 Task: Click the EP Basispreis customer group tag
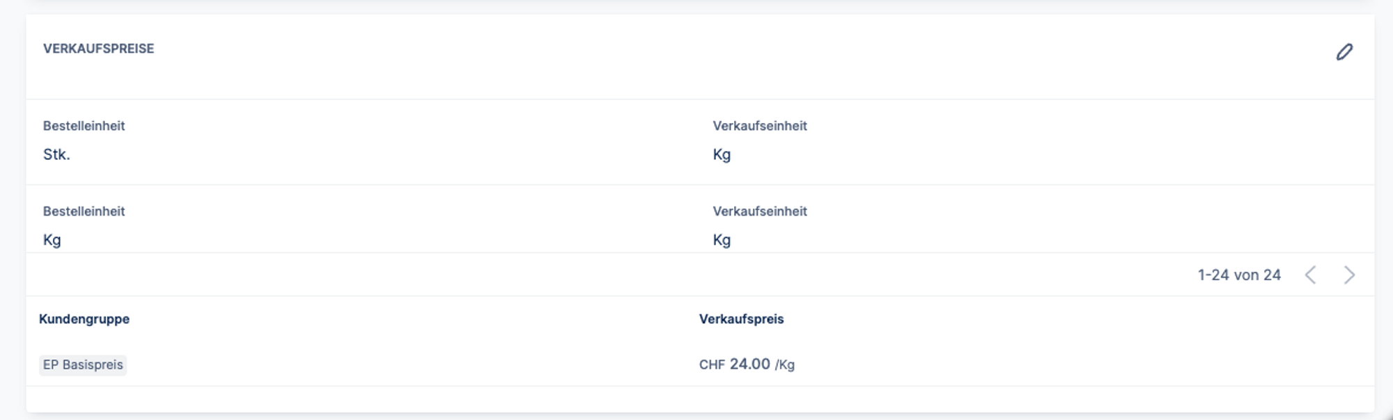coord(83,365)
